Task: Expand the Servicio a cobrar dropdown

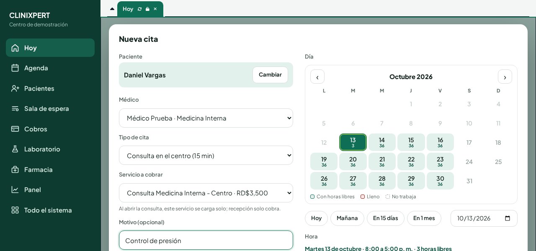Action: click(x=206, y=193)
